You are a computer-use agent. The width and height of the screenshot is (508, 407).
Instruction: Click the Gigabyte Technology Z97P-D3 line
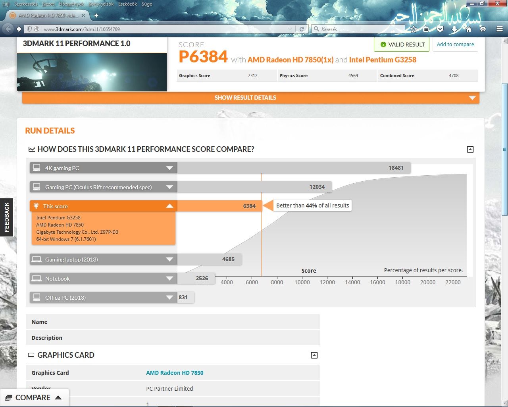coord(77,232)
